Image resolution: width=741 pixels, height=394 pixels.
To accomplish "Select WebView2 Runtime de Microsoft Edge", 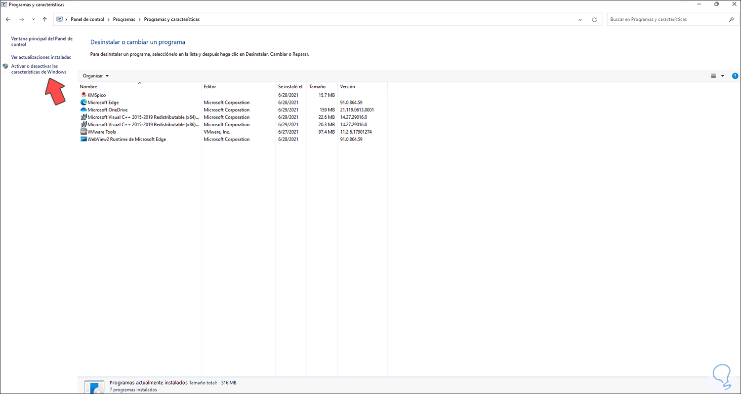I will pyautogui.click(x=233, y=140).
